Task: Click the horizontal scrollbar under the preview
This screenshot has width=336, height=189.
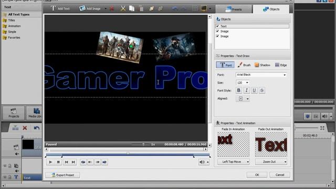Action: (x=126, y=149)
